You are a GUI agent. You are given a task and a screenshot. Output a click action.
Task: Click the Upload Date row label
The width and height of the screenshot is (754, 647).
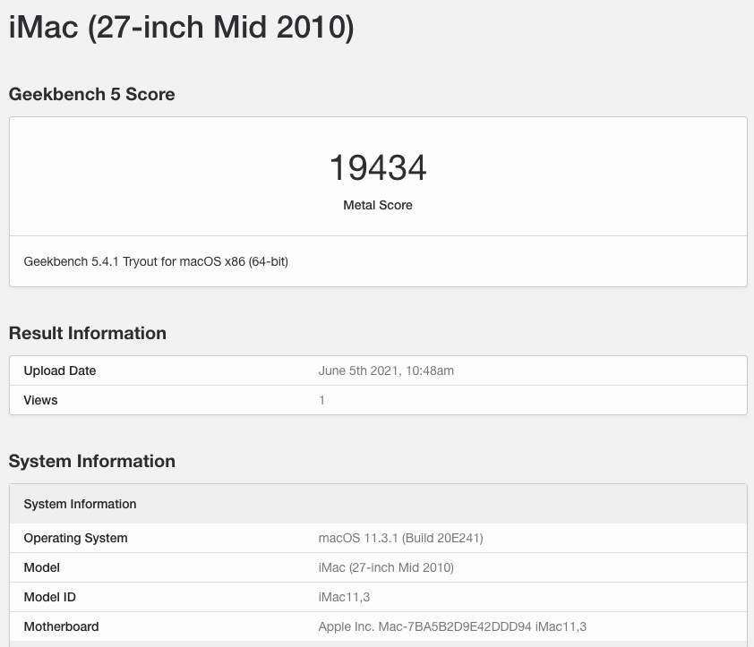(60, 370)
